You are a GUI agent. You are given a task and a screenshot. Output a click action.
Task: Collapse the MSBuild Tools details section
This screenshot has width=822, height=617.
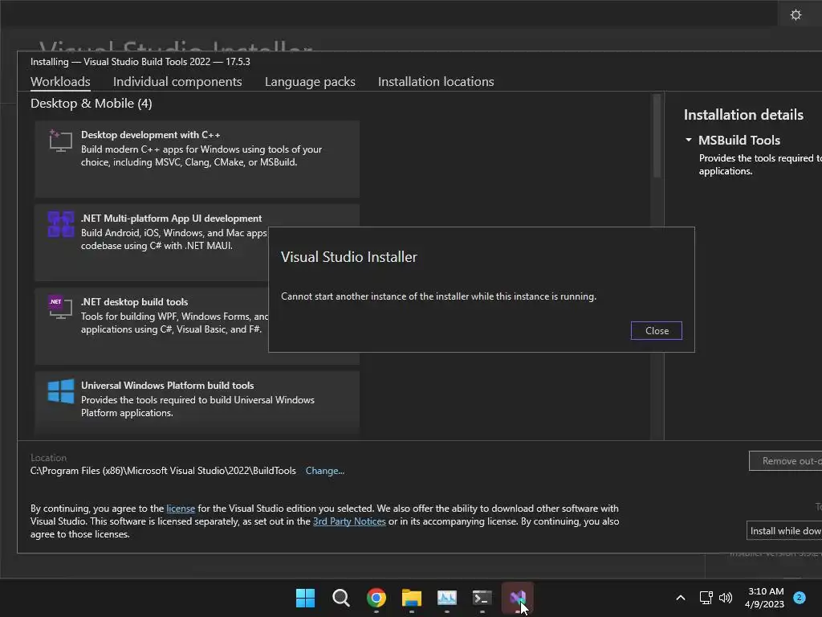[688, 140]
